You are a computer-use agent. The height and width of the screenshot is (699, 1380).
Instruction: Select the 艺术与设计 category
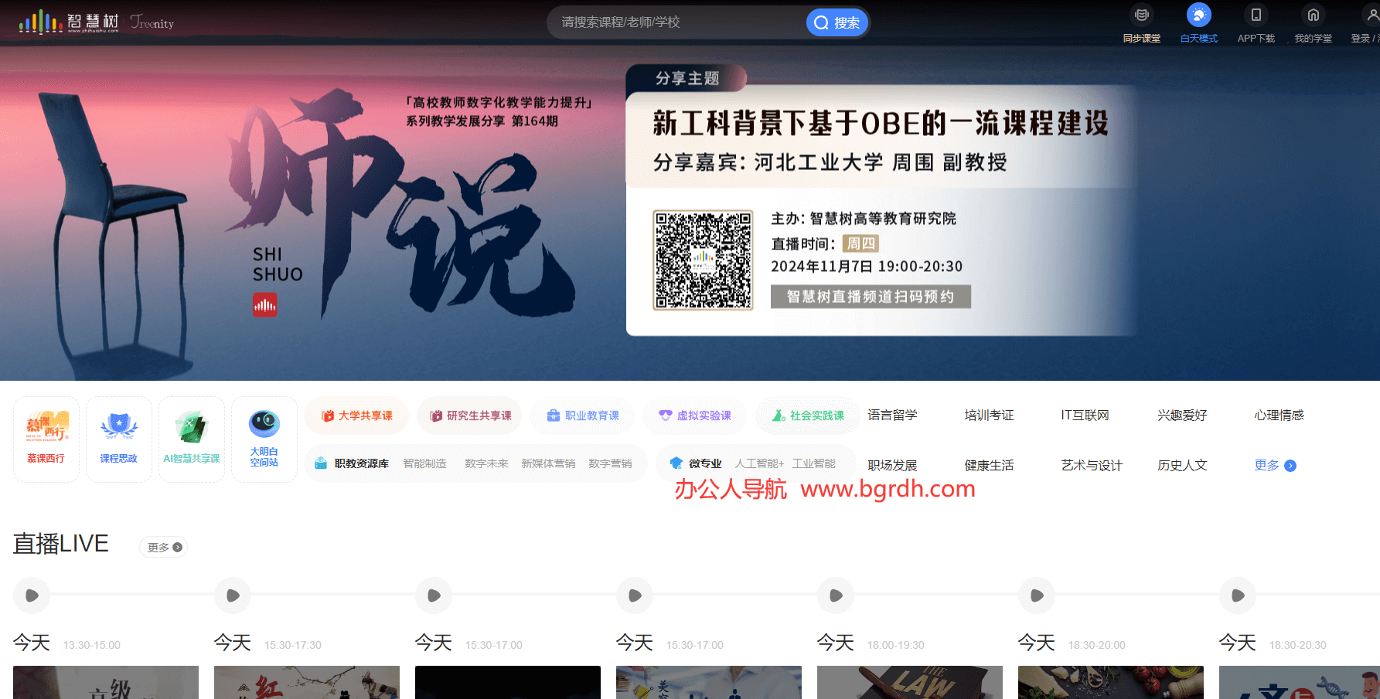[1090, 465]
